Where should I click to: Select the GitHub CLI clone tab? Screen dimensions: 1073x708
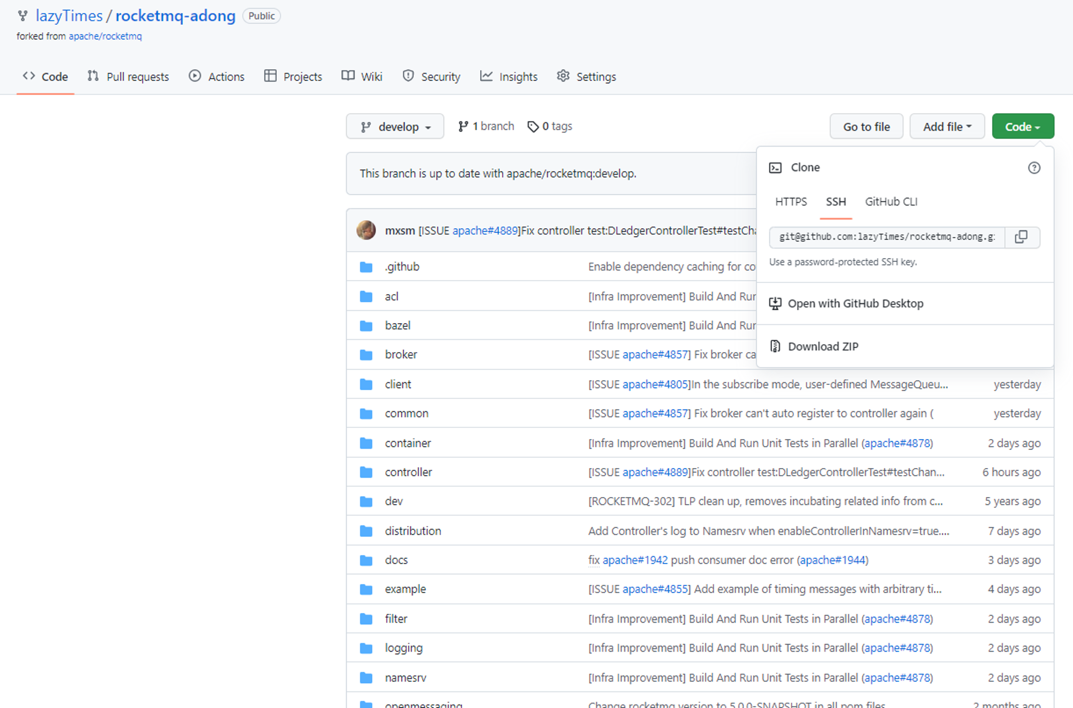coord(891,202)
